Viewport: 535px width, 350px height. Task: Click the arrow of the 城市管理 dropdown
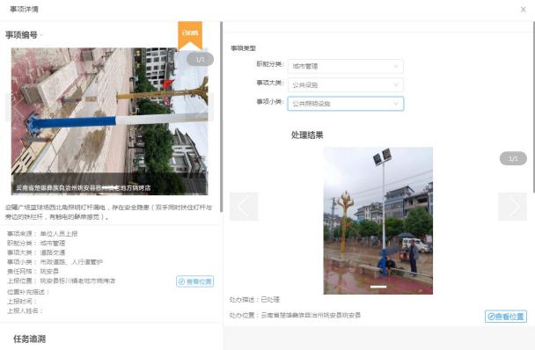396,66
